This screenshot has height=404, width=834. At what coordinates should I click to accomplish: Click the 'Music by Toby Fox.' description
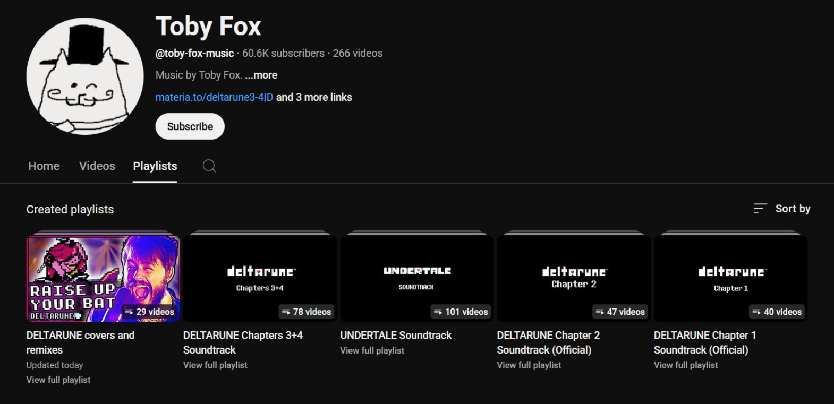[199, 75]
